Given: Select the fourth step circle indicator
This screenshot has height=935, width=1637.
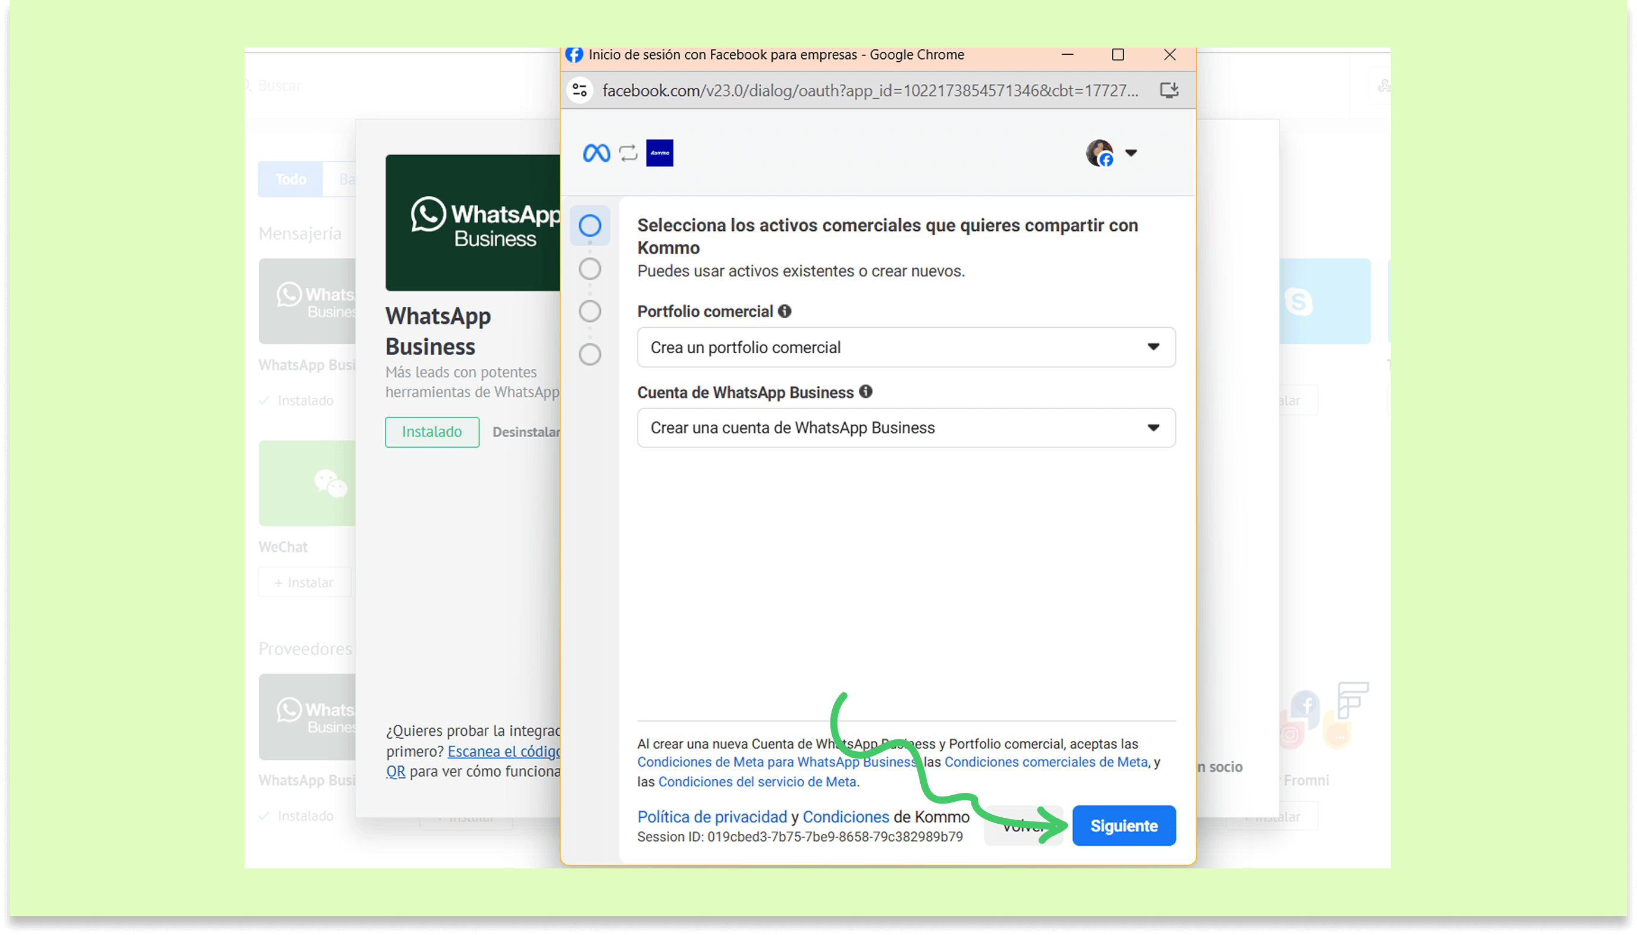Looking at the screenshot, I should (x=589, y=354).
